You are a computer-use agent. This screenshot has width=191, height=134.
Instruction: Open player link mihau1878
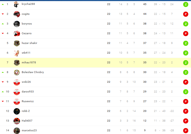29,63
